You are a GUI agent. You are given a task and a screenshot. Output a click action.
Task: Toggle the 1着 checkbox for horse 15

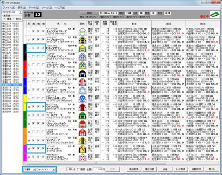(x=33, y=149)
